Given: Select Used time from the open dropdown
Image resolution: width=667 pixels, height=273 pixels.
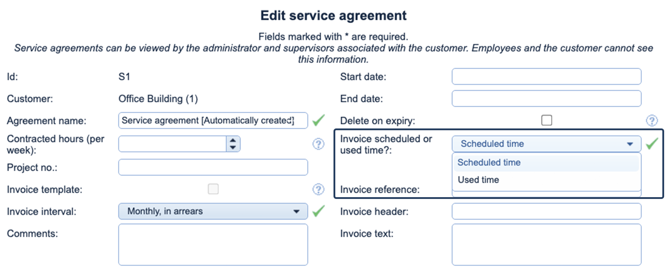Looking at the screenshot, I should (x=478, y=180).
